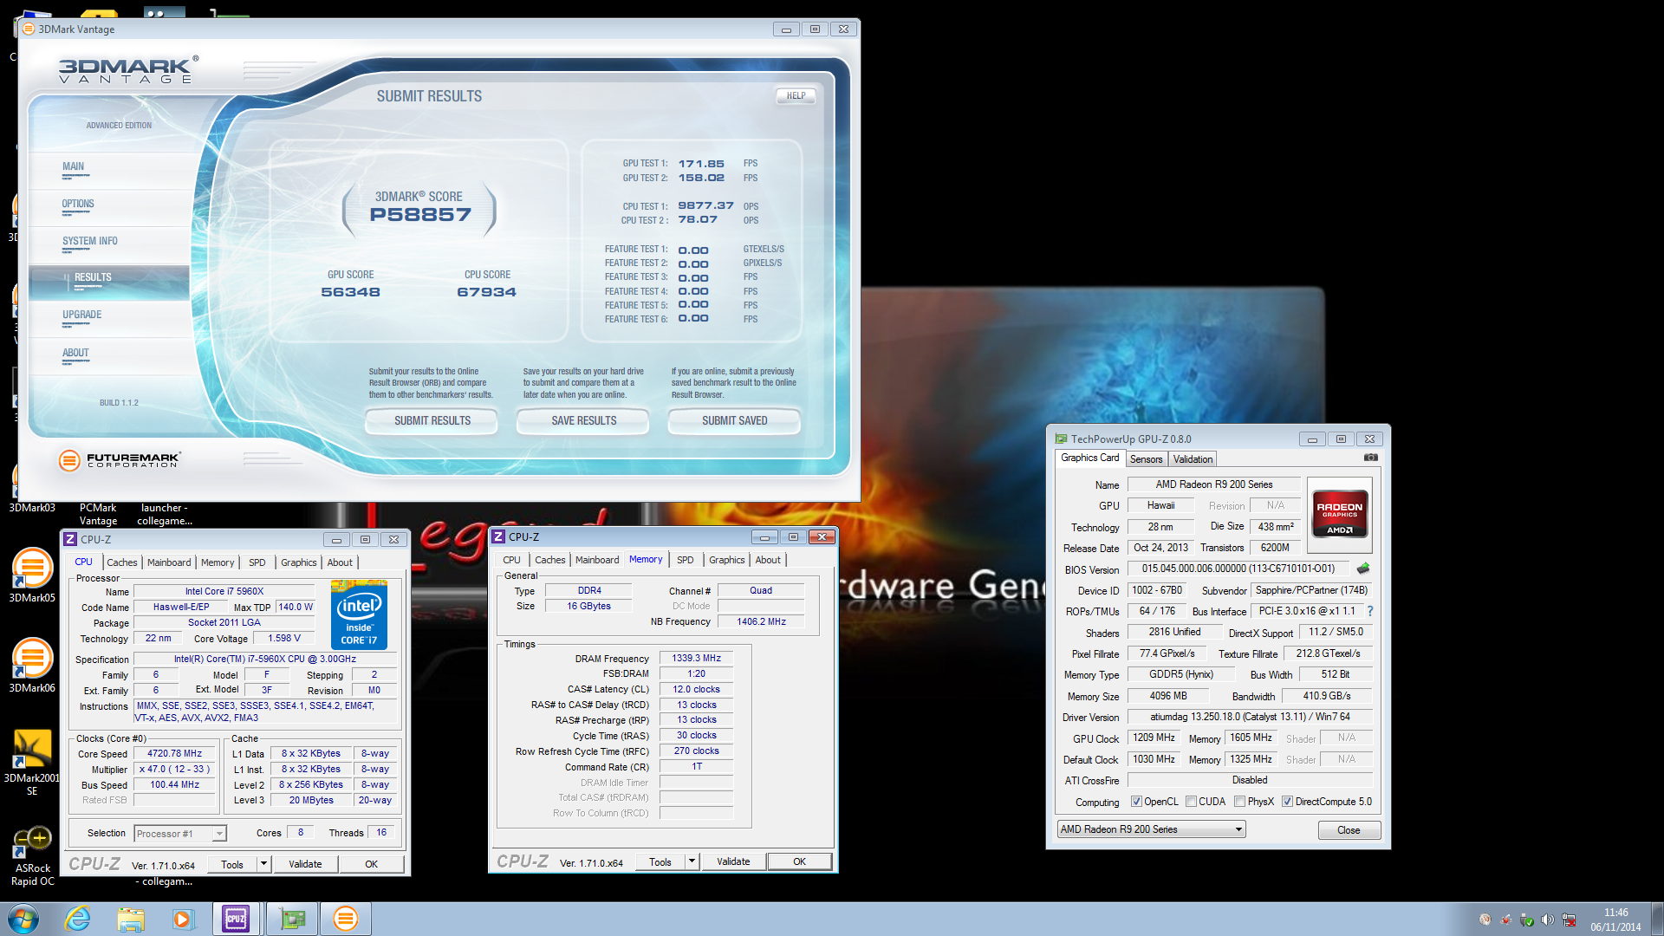1664x936 pixels.
Task: Expand the Tools arrow in Memory CPU-Z window
Action: click(692, 861)
